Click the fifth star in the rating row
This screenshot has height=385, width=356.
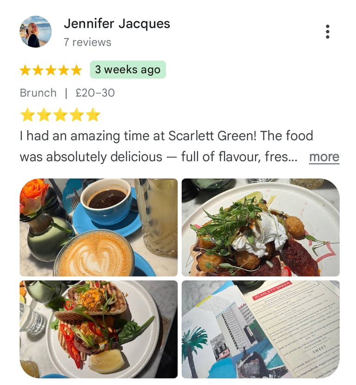pos(76,70)
